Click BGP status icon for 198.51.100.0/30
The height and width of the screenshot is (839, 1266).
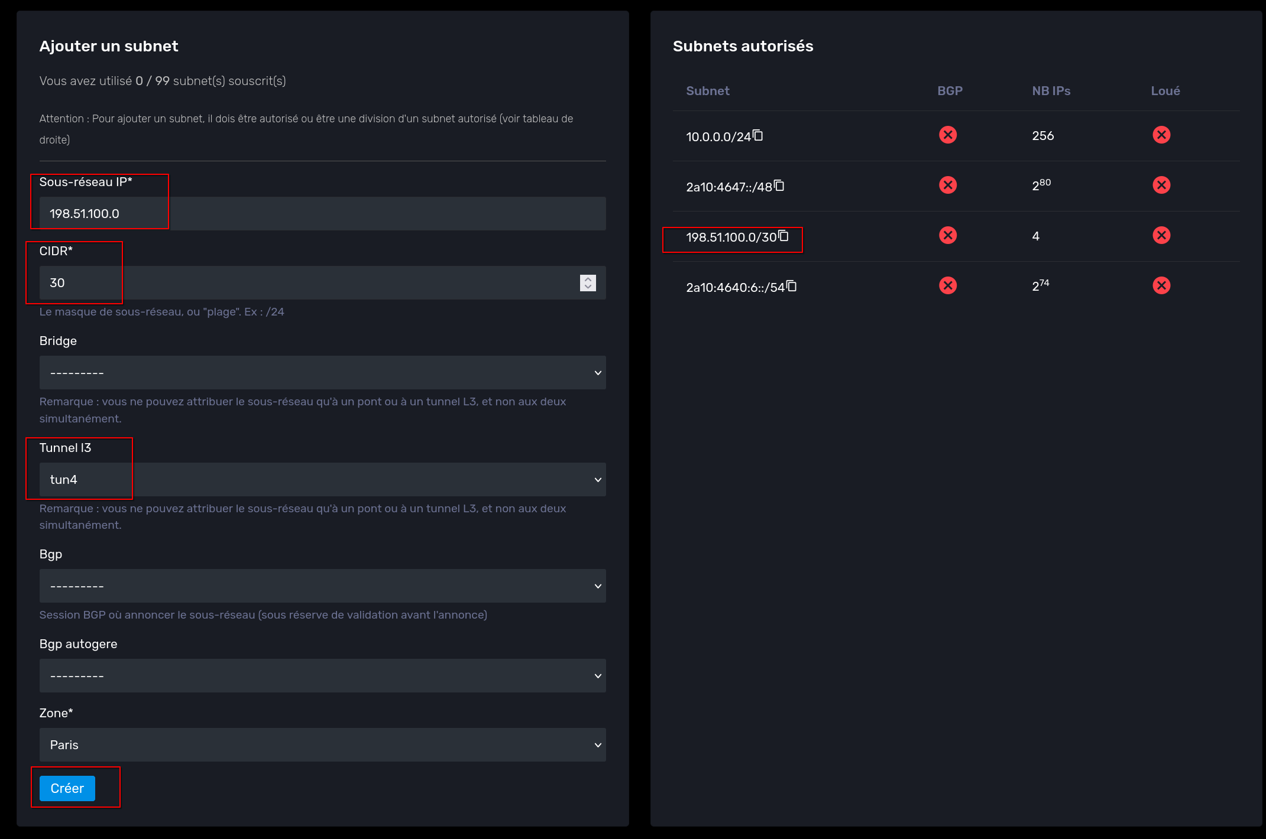947,236
